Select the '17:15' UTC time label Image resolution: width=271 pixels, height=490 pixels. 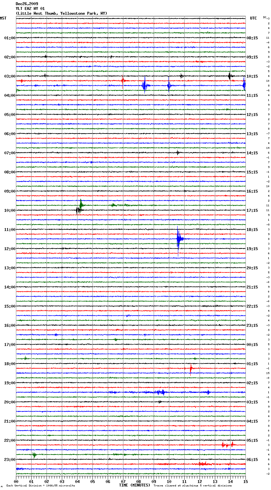tap(252, 211)
